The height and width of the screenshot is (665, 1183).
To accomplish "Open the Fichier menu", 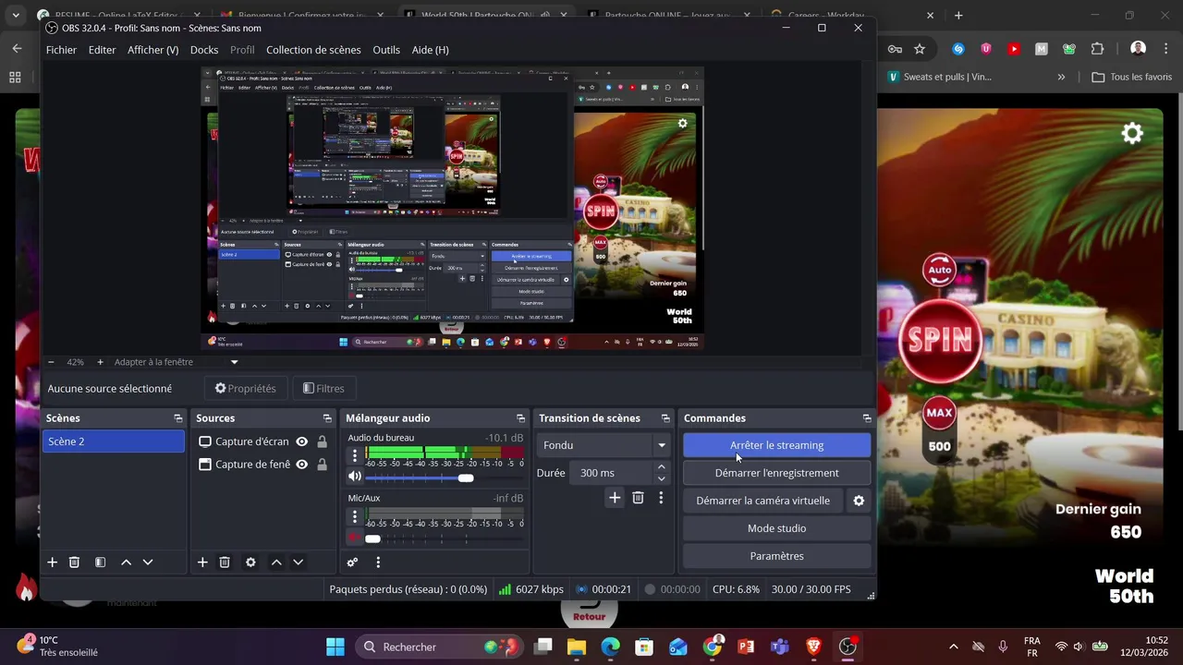I will coord(61,50).
